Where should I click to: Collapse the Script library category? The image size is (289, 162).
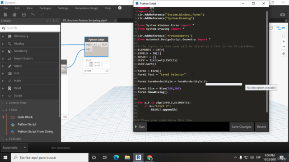pos(3,96)
